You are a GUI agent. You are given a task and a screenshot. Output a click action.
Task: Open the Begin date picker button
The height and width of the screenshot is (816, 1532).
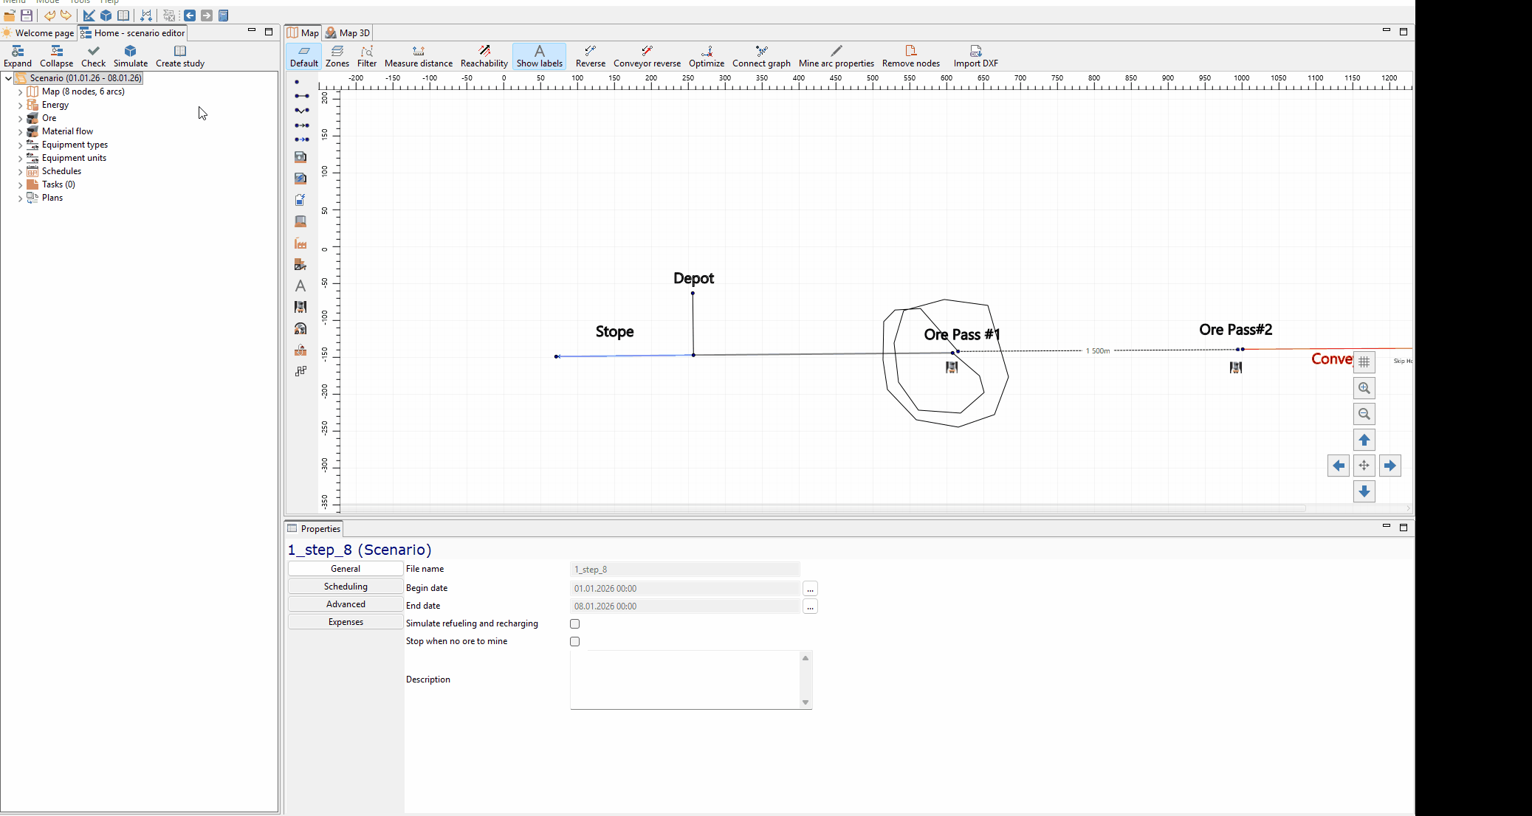(x=810, y=589)
